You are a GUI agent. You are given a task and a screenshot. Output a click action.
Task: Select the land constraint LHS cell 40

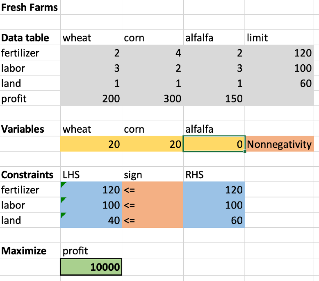click(x=91, y=220)
